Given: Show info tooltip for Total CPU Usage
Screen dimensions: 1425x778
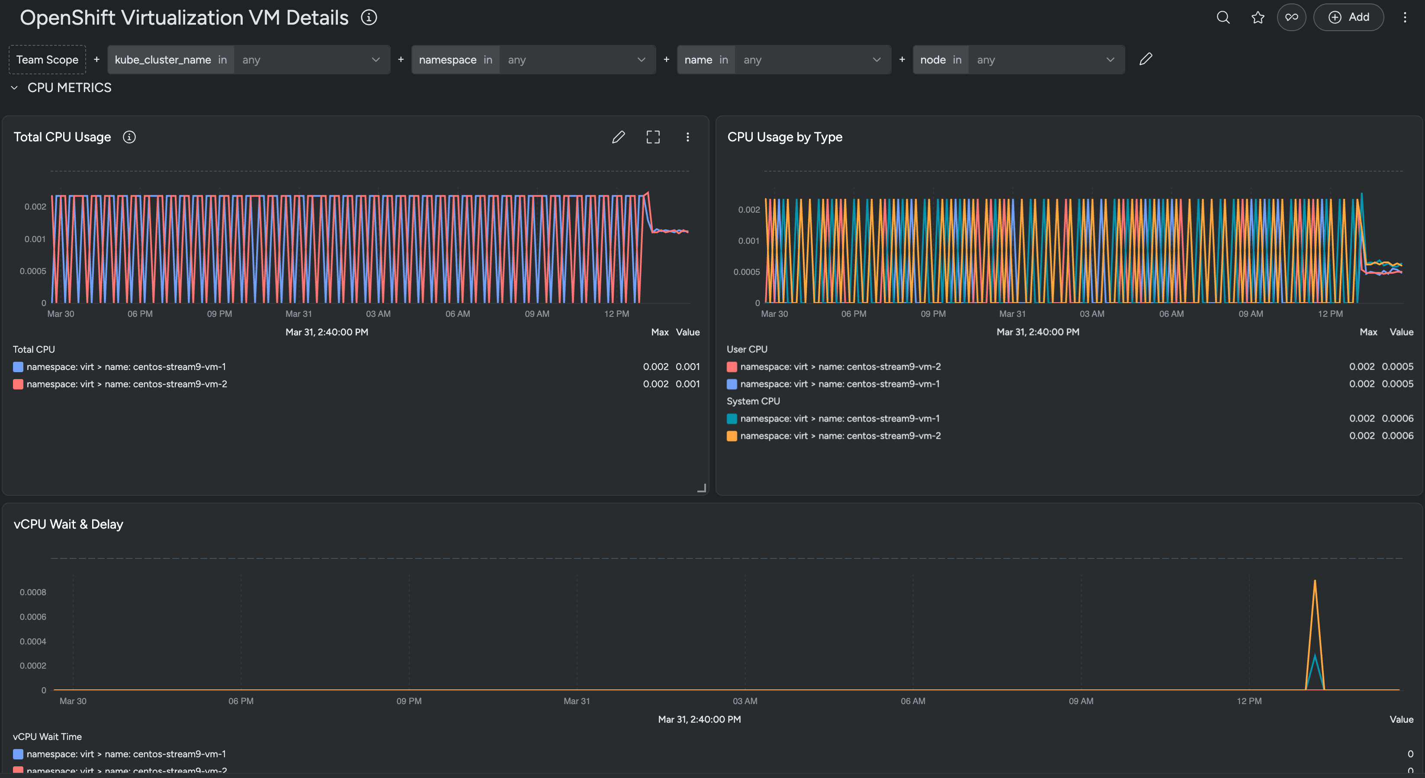Looking at the screenshot, I should tap(129, 137).
